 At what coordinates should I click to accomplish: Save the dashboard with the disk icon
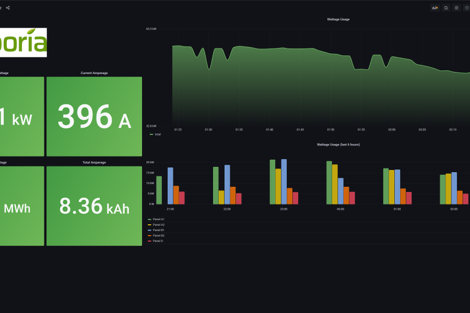pos(446,8)
